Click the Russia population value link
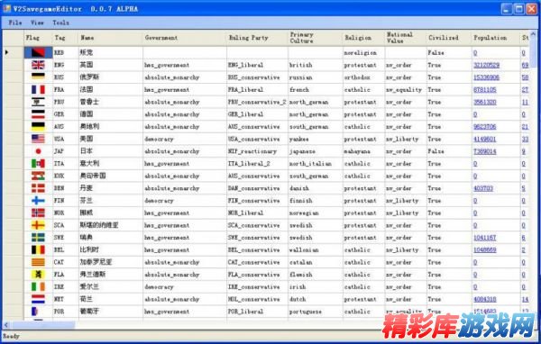Viewport: 541px width, 344px height. [x=486, y=77]
